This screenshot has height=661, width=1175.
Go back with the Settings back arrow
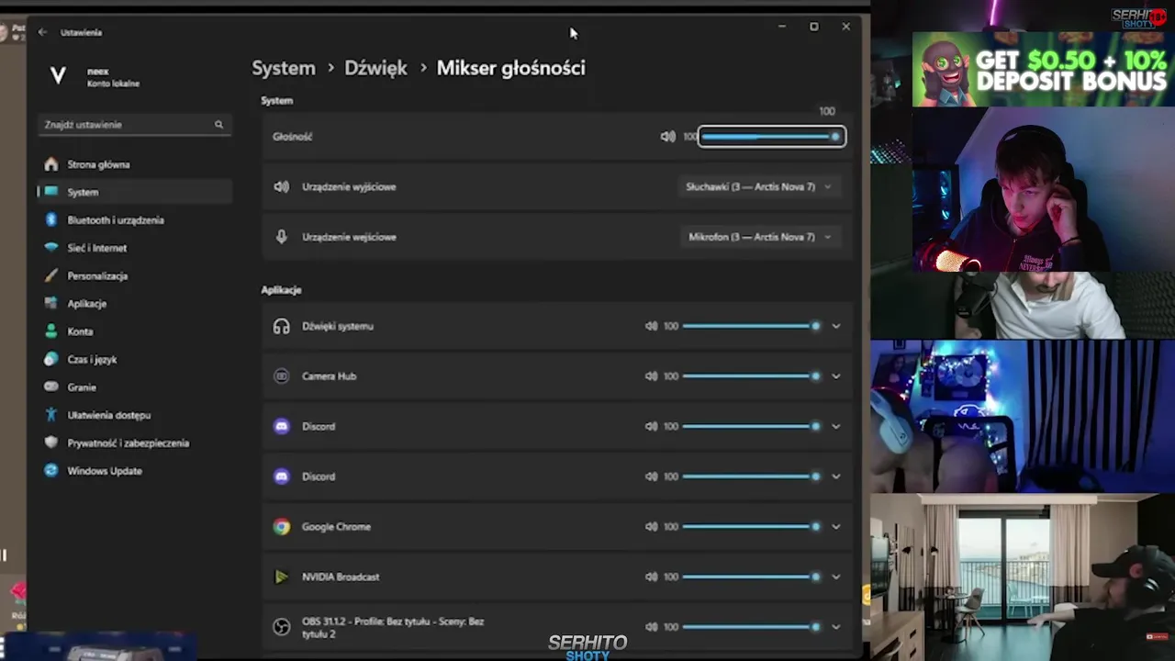42,32
